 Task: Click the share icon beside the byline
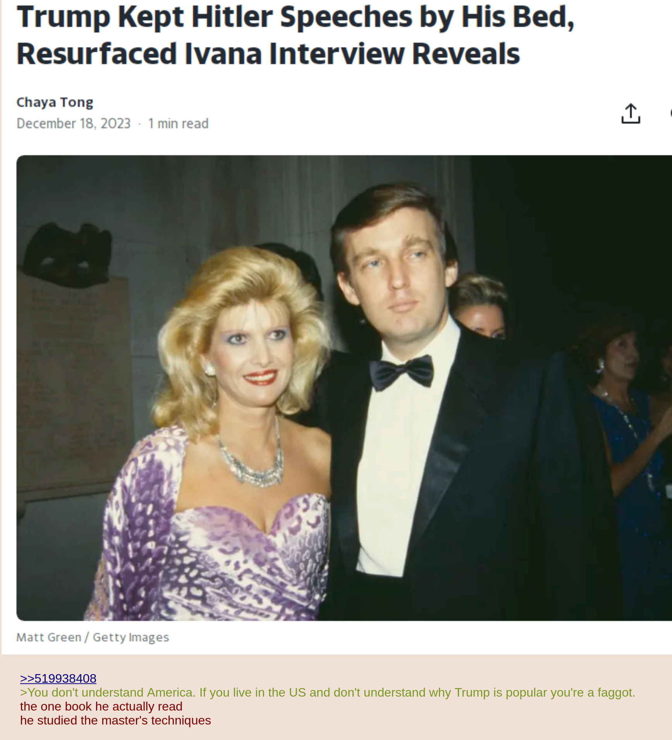tap(631, 114)
